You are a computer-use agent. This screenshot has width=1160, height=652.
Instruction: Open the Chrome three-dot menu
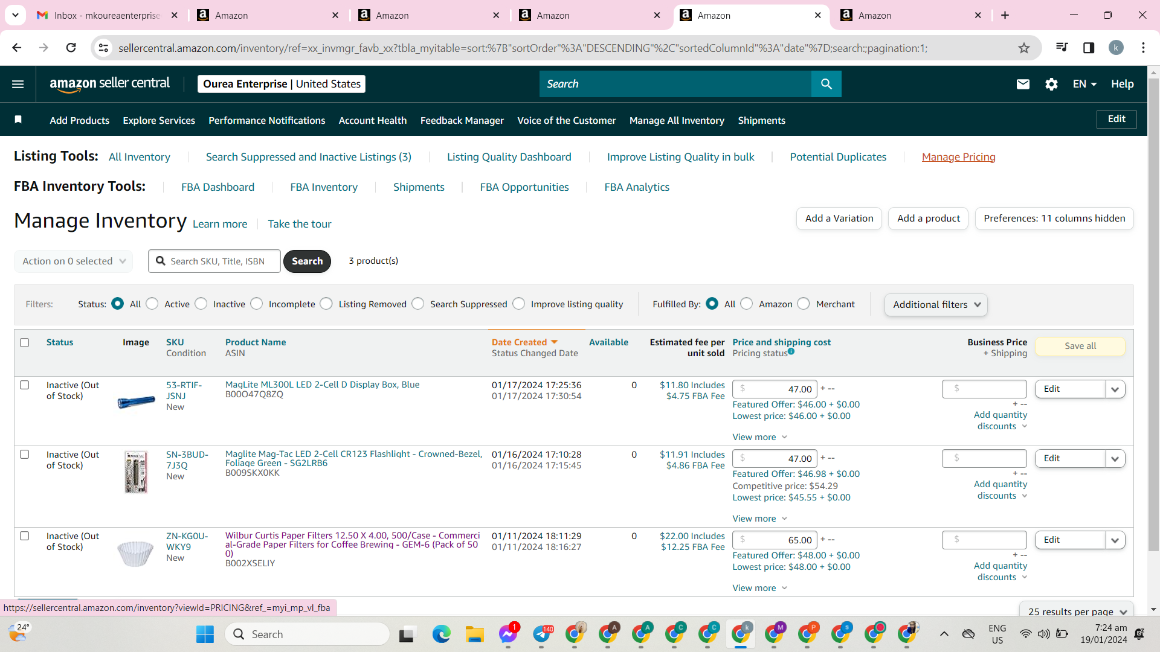[1143, 48]
